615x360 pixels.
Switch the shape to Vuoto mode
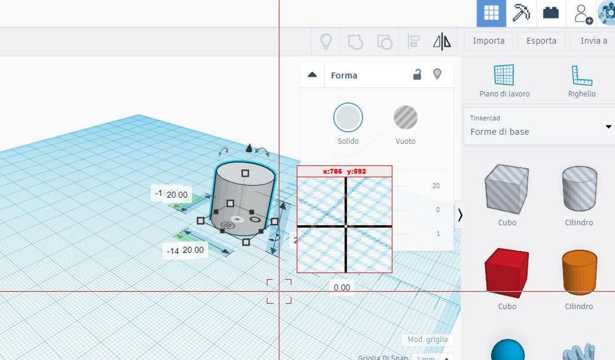(405, 118)
